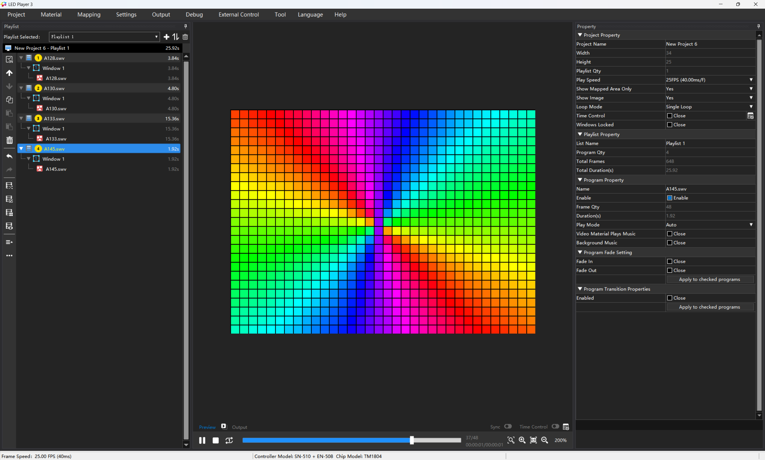Check the Windows Locked Close checkbox
The image size is (765, 460).
click(669, 125)
